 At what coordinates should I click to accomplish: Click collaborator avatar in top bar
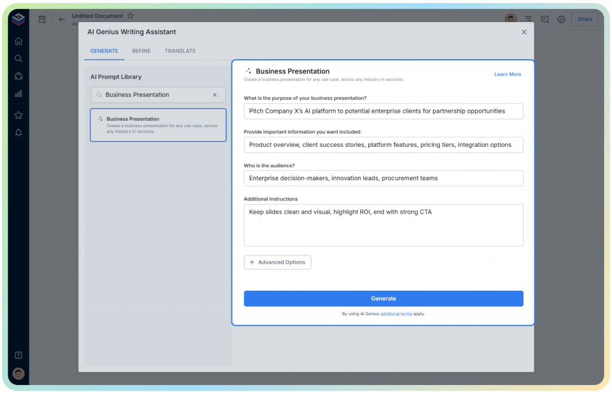coord(511,19)
